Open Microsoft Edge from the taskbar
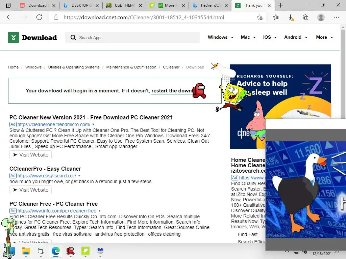Image resolution: width=346 pixels, height=259 pixels. [x=56, y=251]
